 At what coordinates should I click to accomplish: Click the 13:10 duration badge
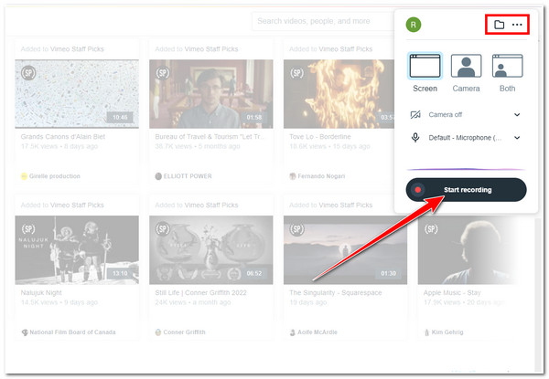120,273
